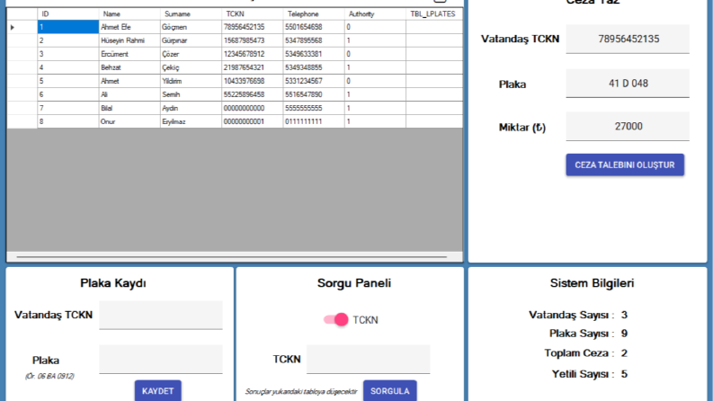Focus the Plaka field containing 41 D 048
Screen dimensions: 713x401
tap(628, 84)
